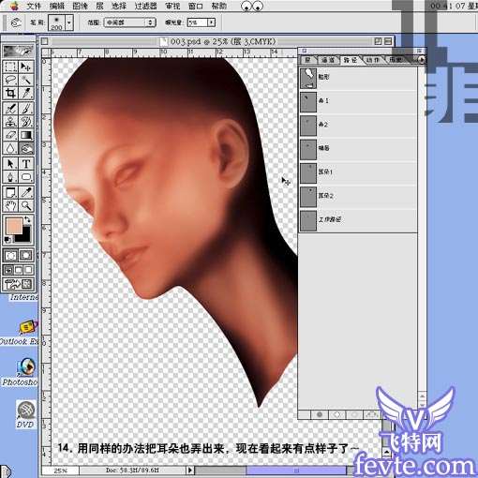Select the 耳朵1 path entry
Viewport: 478px width, 478px height.
358,172
